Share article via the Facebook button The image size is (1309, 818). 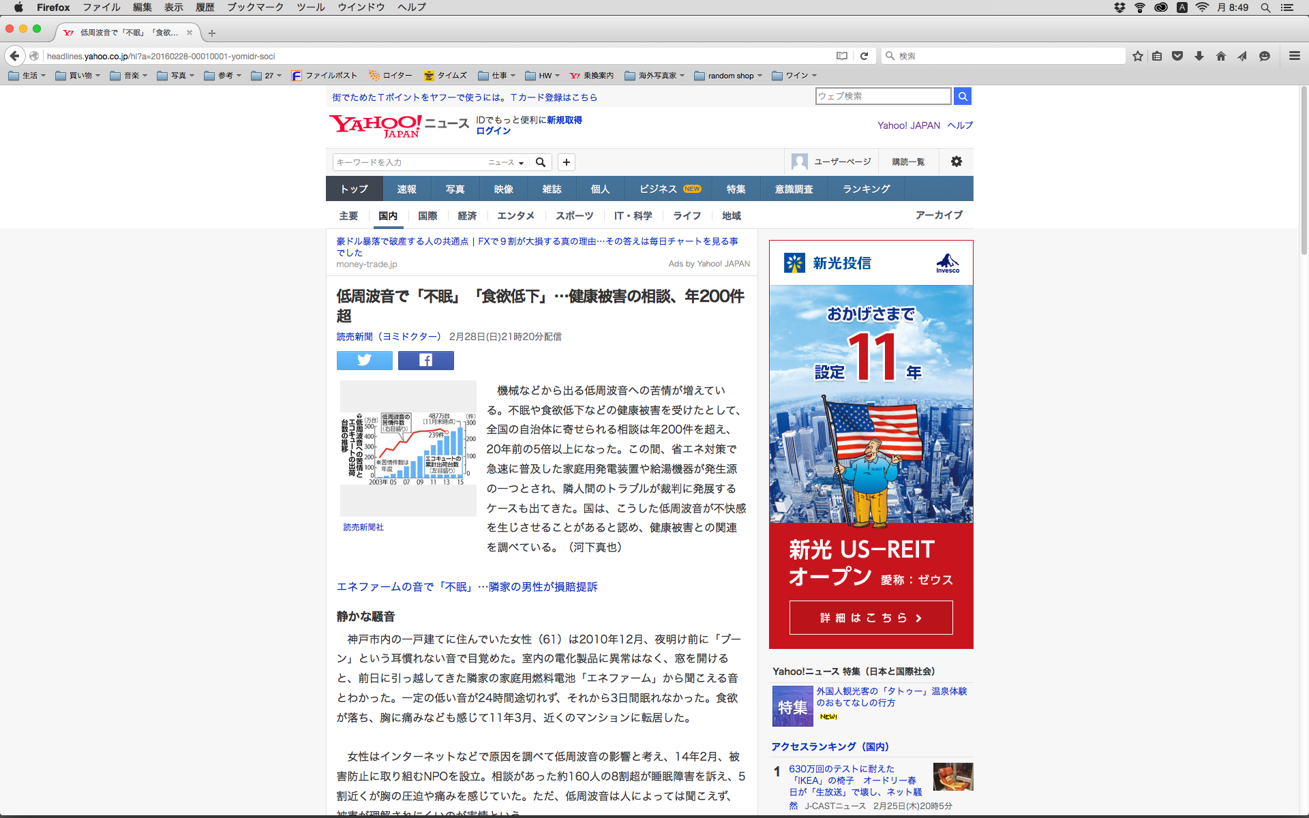pyautogui.click(x=425, y=360)
